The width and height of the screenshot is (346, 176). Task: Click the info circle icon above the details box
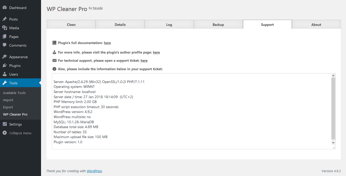pyautogui.click(x=54, y=69)
